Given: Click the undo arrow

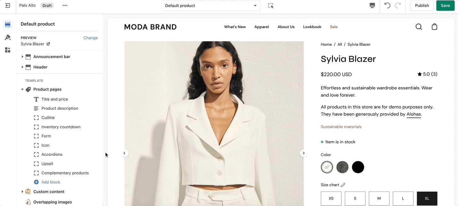Looking at the screenshot, I should coord(387,5).
